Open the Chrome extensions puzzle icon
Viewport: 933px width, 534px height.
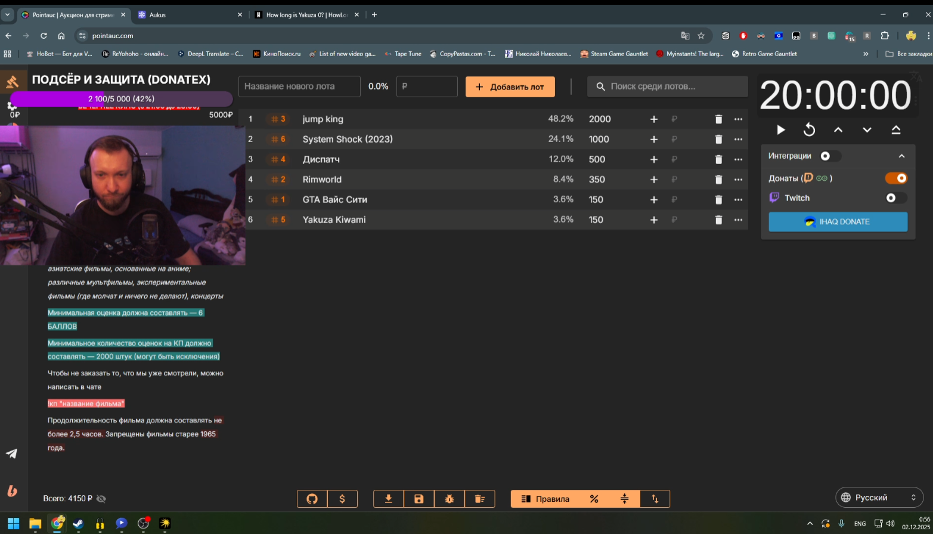pyautogui.click(x=885, y=36)
